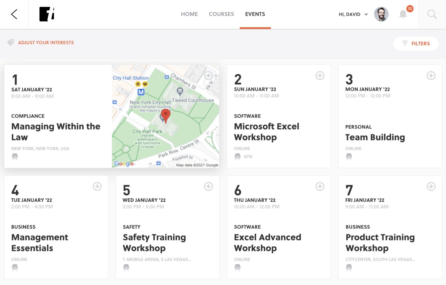
Task: Add Safety Training Workshop with plus icon
Action: click(208, 187)
